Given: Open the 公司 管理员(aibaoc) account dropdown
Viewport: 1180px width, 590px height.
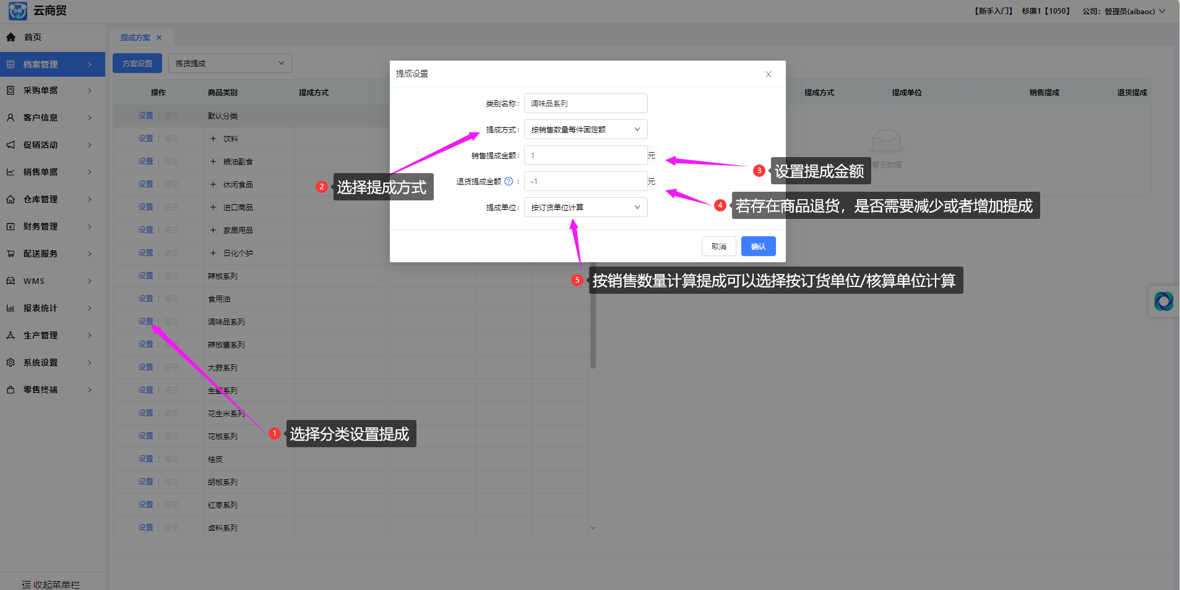Looking at the screenshot, I should point(1124,11).
